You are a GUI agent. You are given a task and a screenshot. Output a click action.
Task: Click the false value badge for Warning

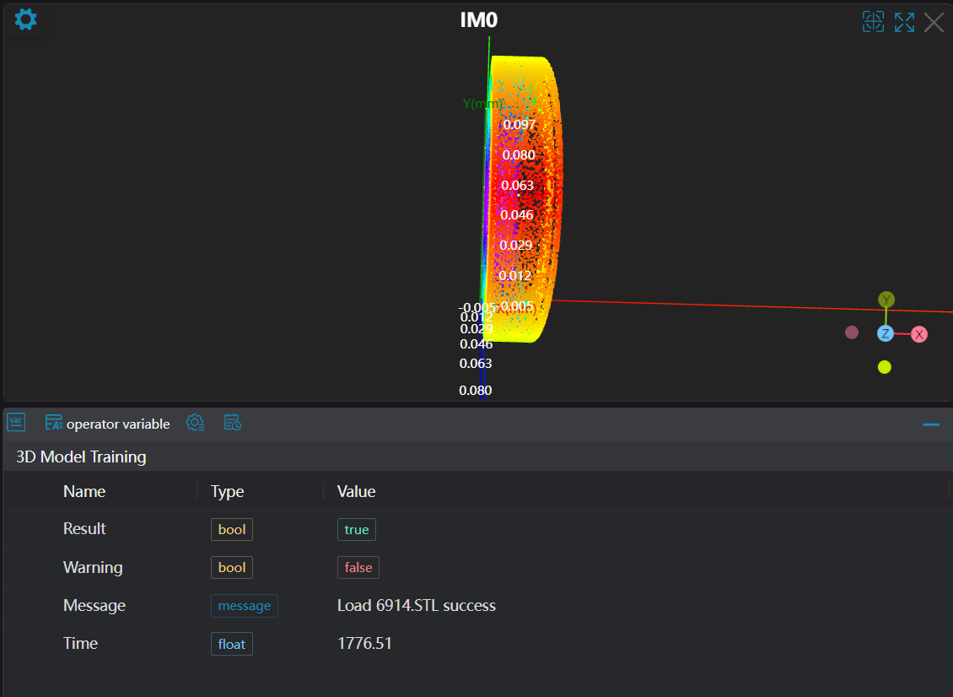coord(358,567)
